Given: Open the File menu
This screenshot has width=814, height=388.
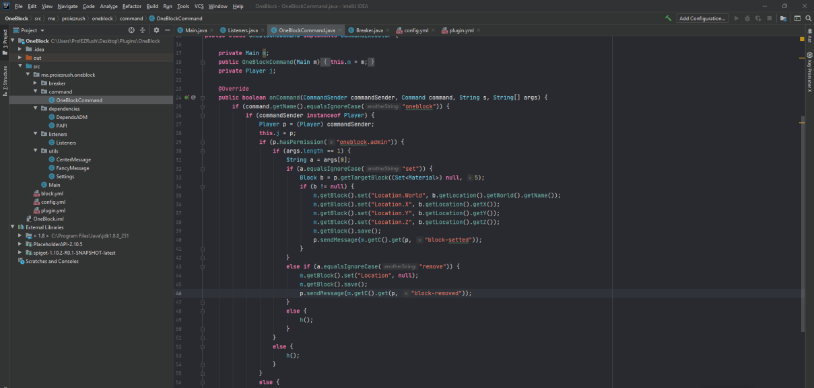Looking at the screenshot, I should [x=18, y=6].
